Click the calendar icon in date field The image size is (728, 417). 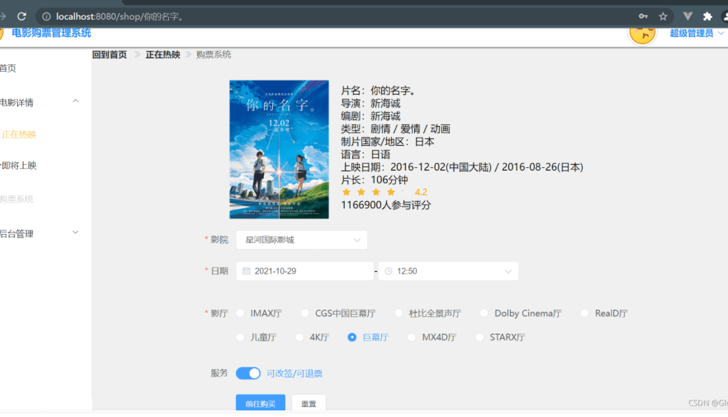(247, 271)
